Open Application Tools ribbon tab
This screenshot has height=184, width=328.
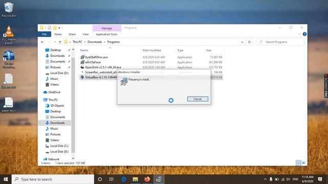(x=107, y=34)
